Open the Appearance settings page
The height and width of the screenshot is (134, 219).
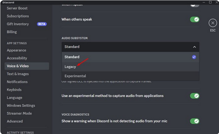click(x=16, y=50)
